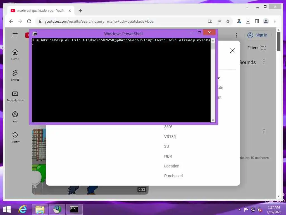Open the You section in the sidebar
Screen dimensions: 286x215
click(15, 117)
